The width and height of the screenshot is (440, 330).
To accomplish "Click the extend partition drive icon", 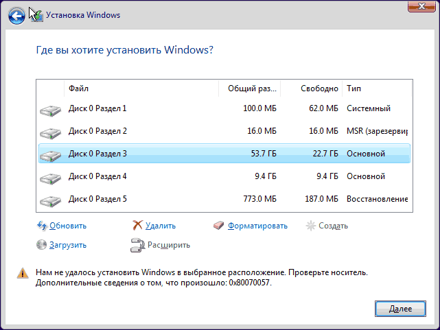I will pyautogui.click(x=137, y=246).
